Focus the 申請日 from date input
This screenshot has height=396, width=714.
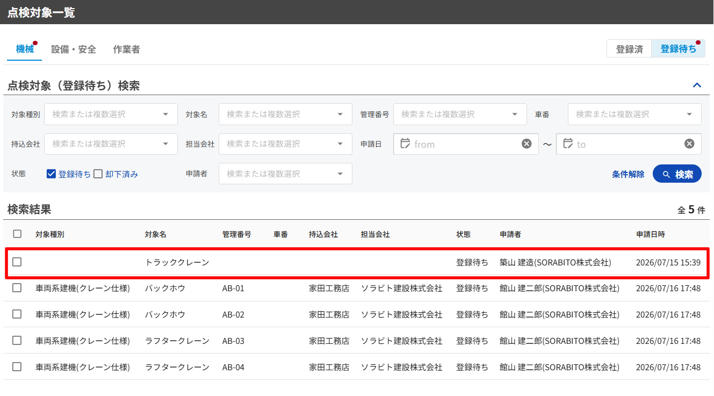click(x=466, y=144)
